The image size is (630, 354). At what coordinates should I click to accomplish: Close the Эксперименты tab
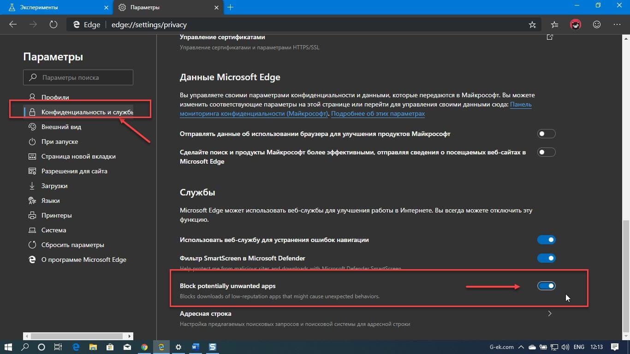(105, 7)
